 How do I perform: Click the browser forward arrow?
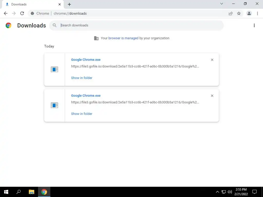(x=14, y=13)
